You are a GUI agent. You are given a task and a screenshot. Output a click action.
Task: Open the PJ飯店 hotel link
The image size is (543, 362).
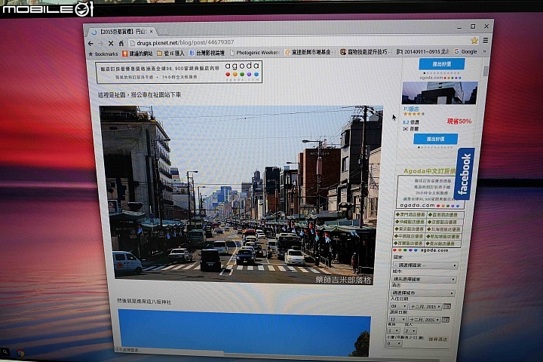coord(411,109)
